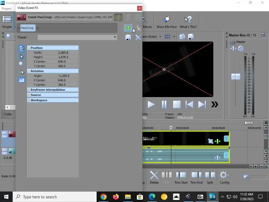Click the red Video Event FX film icon
Screen dimensions: 269x202
pos(21,17)
